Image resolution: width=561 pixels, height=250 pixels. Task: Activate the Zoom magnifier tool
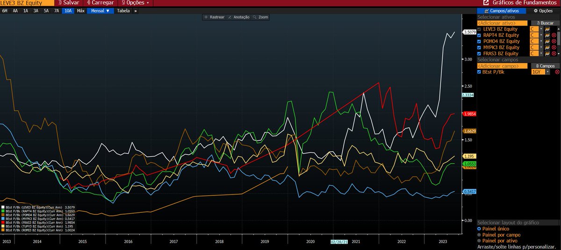click(260, 17)
